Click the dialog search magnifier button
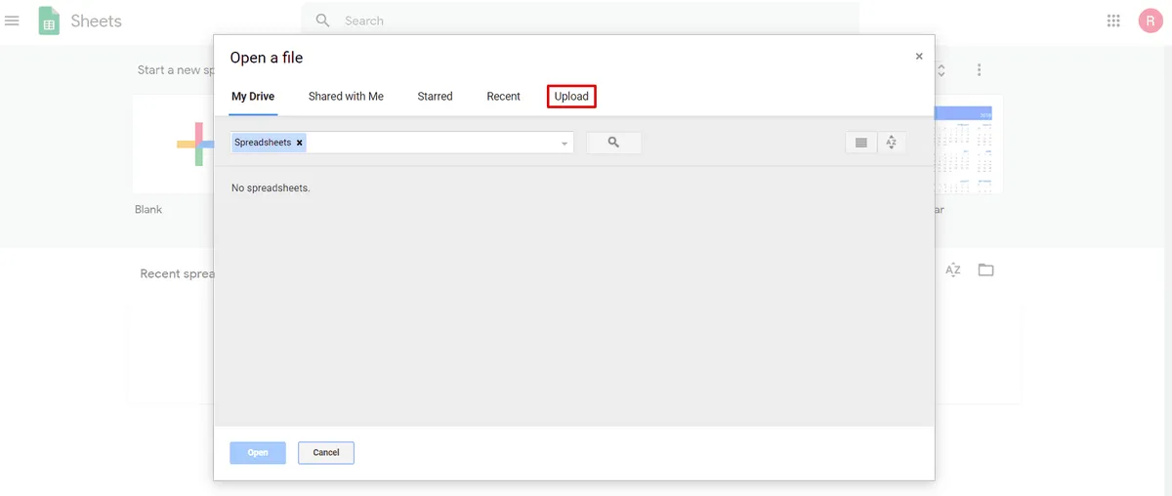This screenshot has height=496, width=1172. point(613,143)
